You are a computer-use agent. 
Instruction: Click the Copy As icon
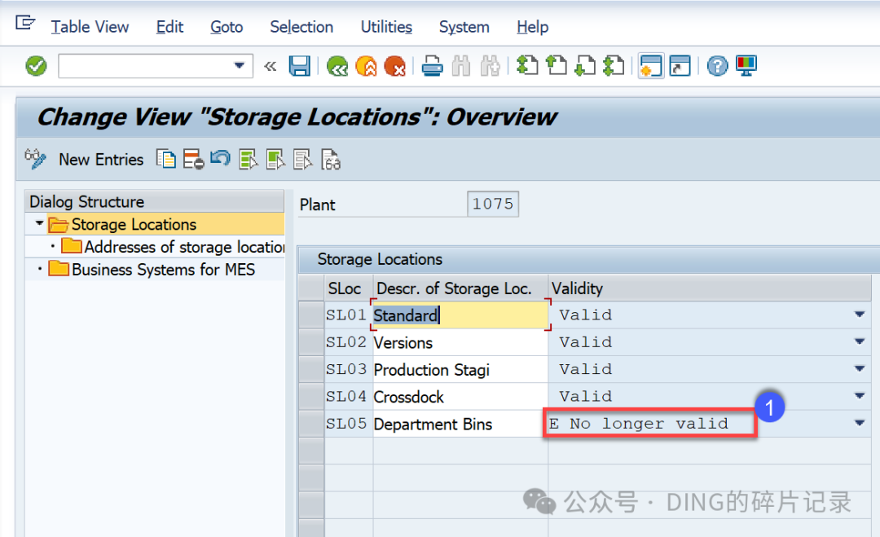(x=166, y=160)
